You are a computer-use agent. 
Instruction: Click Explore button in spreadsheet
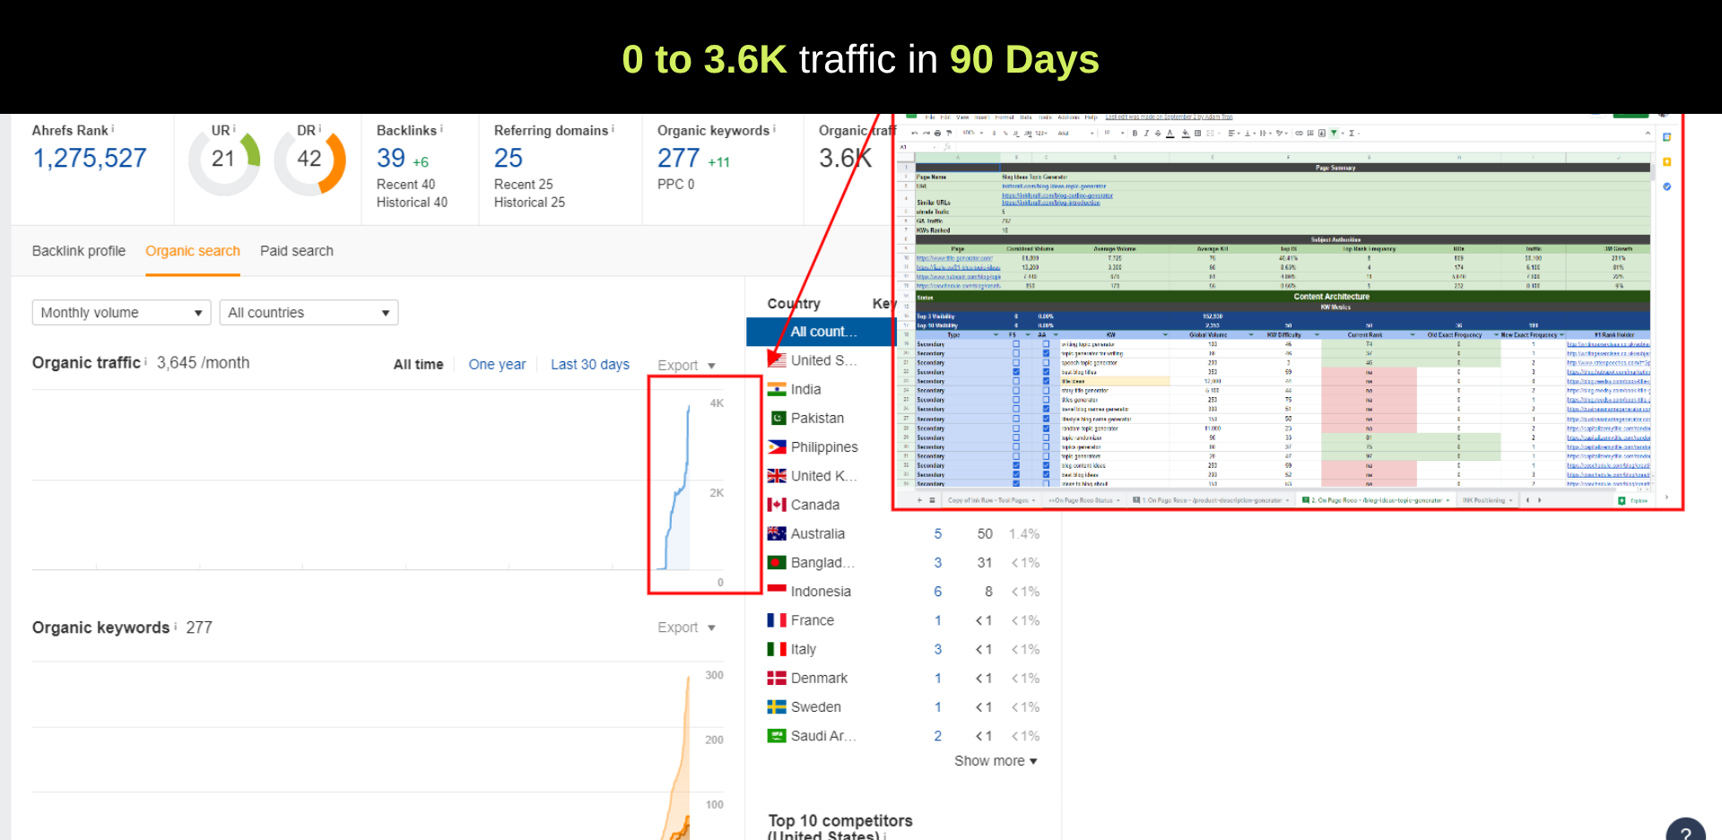(x=1632, y=500)
